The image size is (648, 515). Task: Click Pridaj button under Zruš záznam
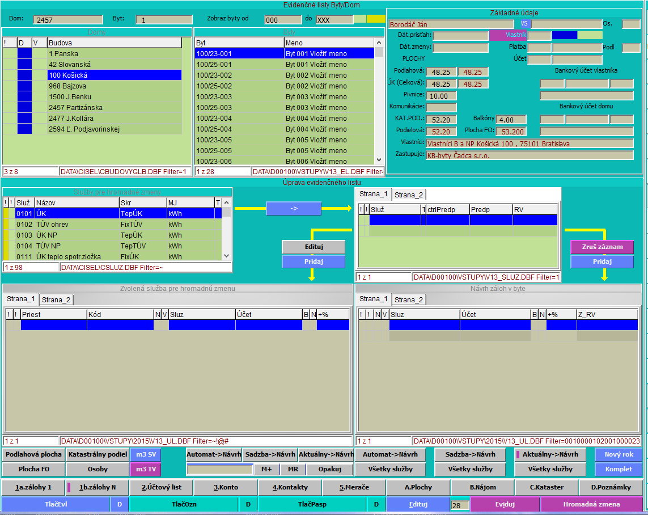click(x=602, y=261)
